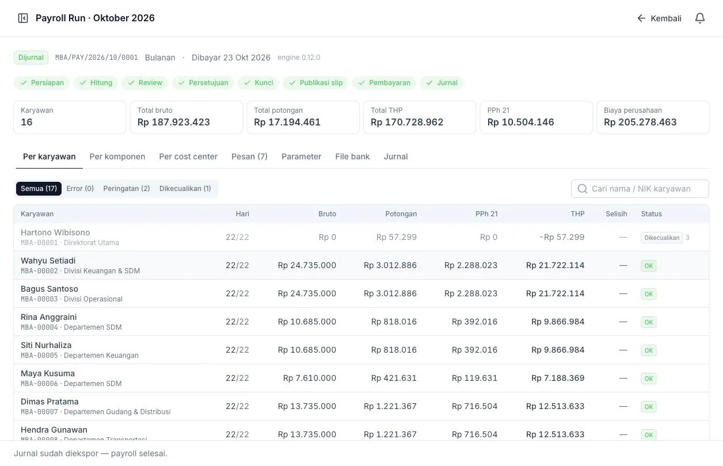Select the Pembayaran step chip
Screen dimensions: 723x466
(384, 83)
